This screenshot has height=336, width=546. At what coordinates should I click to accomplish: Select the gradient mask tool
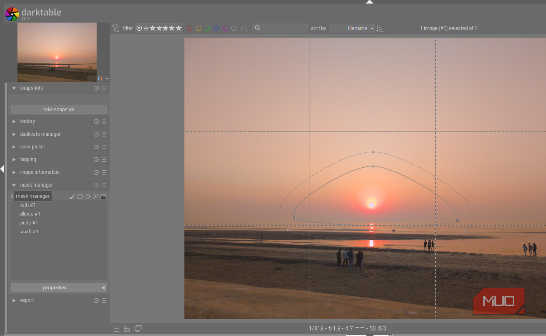(x=103, y=196)
